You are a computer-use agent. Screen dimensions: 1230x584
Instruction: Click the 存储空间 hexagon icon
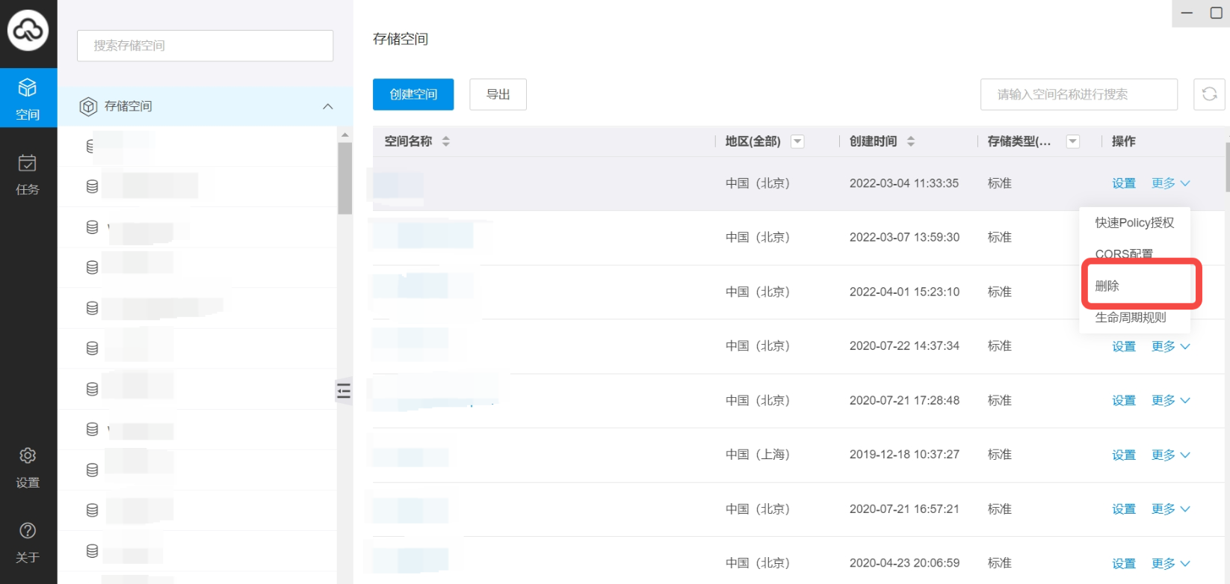click(88, 106)
